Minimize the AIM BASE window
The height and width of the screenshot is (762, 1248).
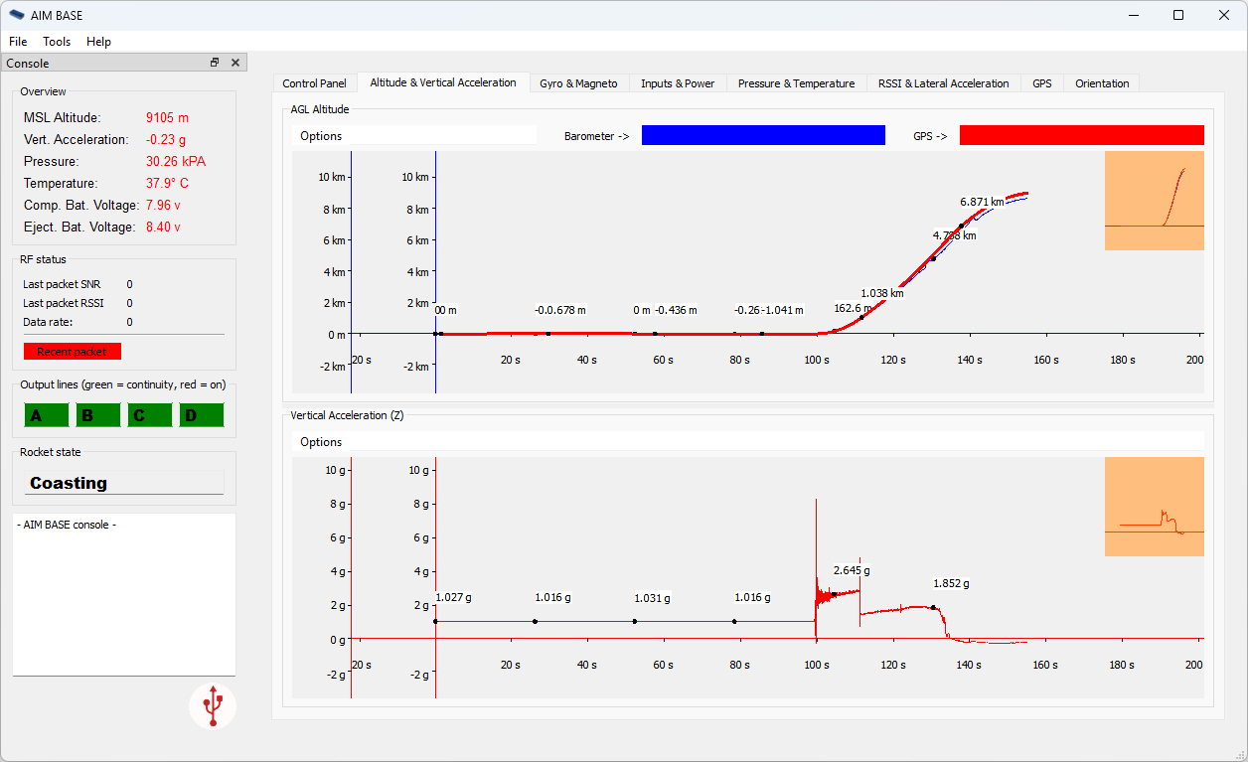1133,15
